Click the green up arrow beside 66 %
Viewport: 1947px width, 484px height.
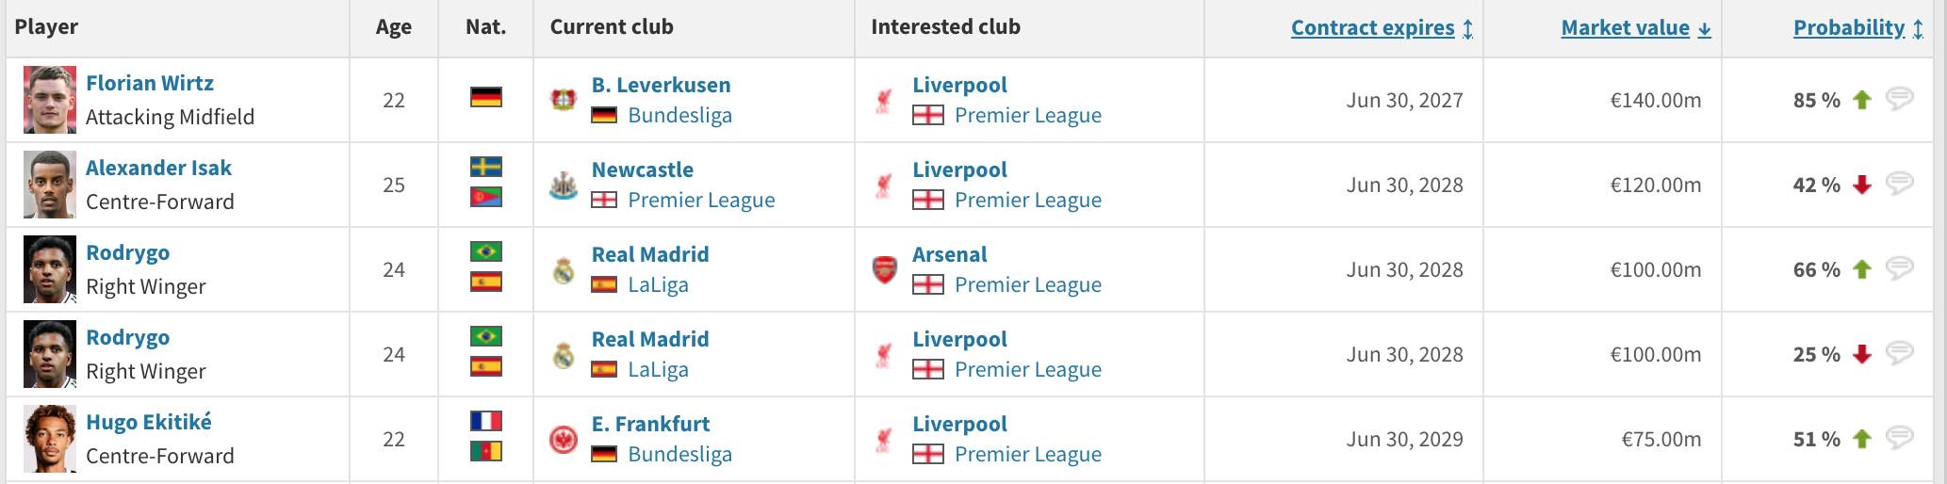(x=1861, y=269)
